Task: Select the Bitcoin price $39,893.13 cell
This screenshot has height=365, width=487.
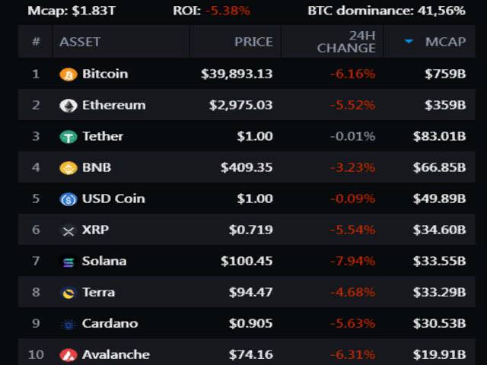Action: (x=237, y=75)
